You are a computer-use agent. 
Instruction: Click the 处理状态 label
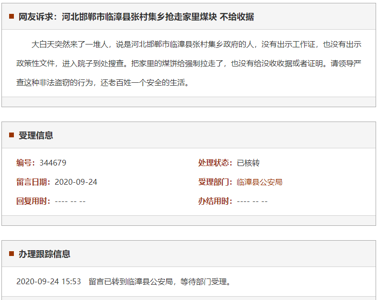[x=216, y=163]
